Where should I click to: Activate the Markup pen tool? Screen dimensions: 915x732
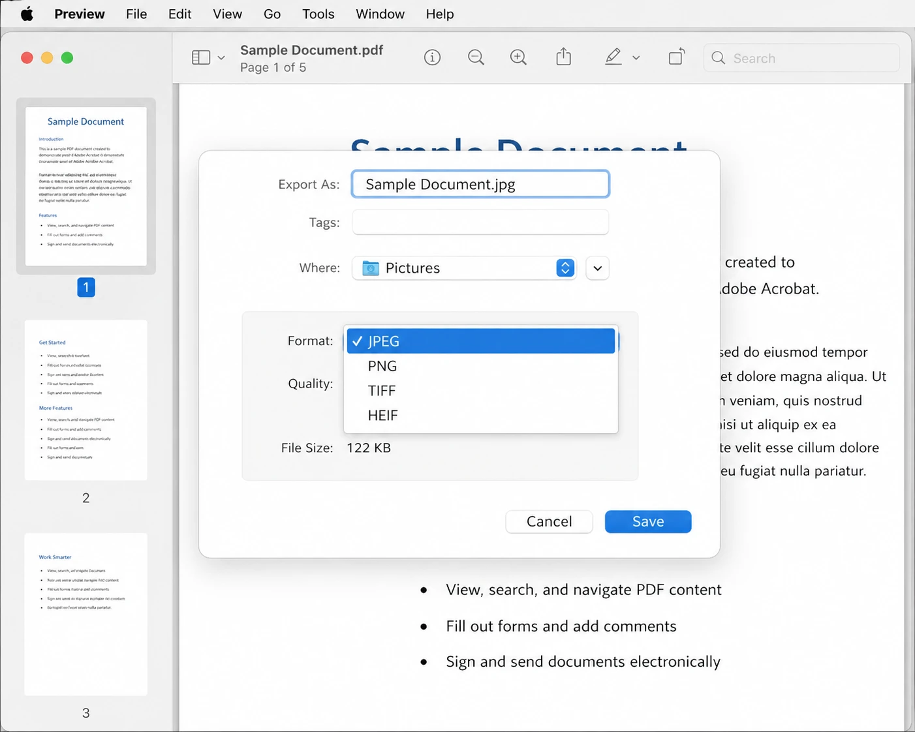point(613,57)
